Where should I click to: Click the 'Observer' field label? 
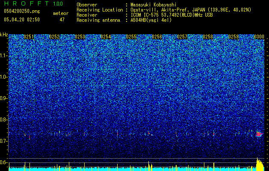pyautogui.click(x=87, y=5)
